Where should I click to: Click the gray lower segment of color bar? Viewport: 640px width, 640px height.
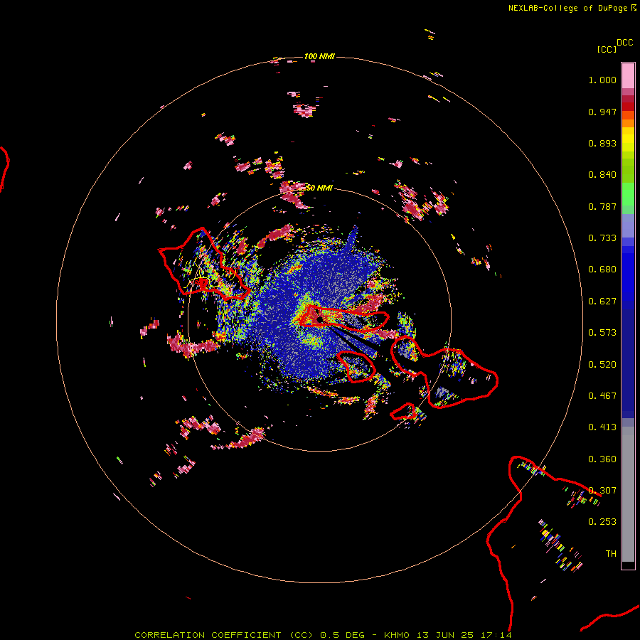(x=628, y=494)
